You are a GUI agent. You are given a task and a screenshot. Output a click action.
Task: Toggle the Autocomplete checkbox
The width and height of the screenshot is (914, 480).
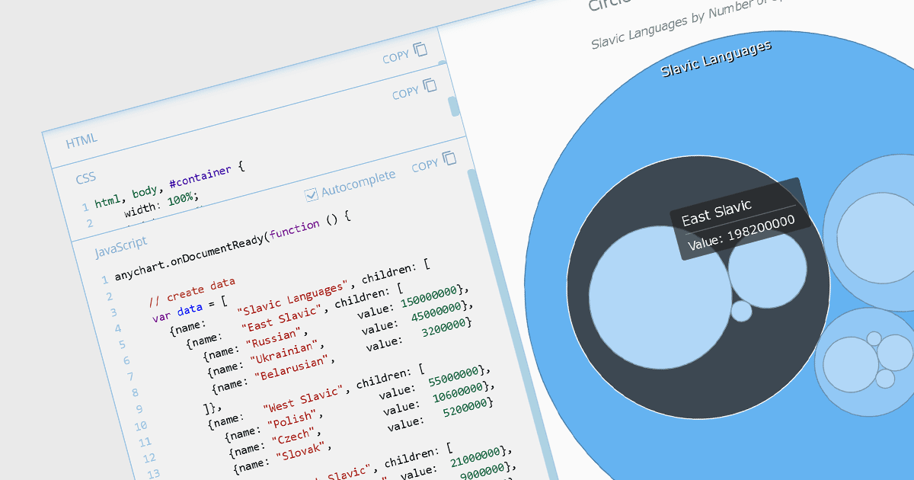click(x=311, y=195)
